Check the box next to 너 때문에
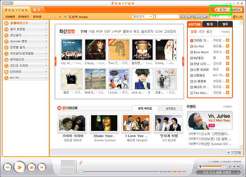246x177 pixels. [191, 81]
